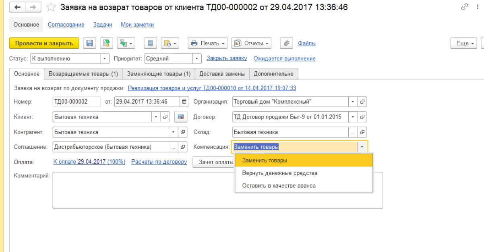The width and height of the screenshot is (484, 252).
Task: Click into the Номер field
Action: [x=77, y=102]
